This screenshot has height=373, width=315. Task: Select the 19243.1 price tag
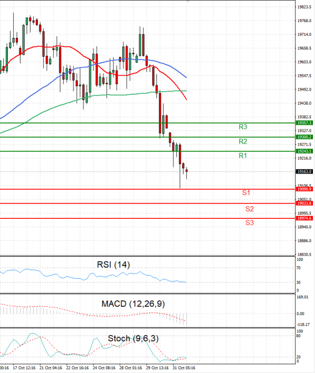pyautogui.click(x=304, y=152)
